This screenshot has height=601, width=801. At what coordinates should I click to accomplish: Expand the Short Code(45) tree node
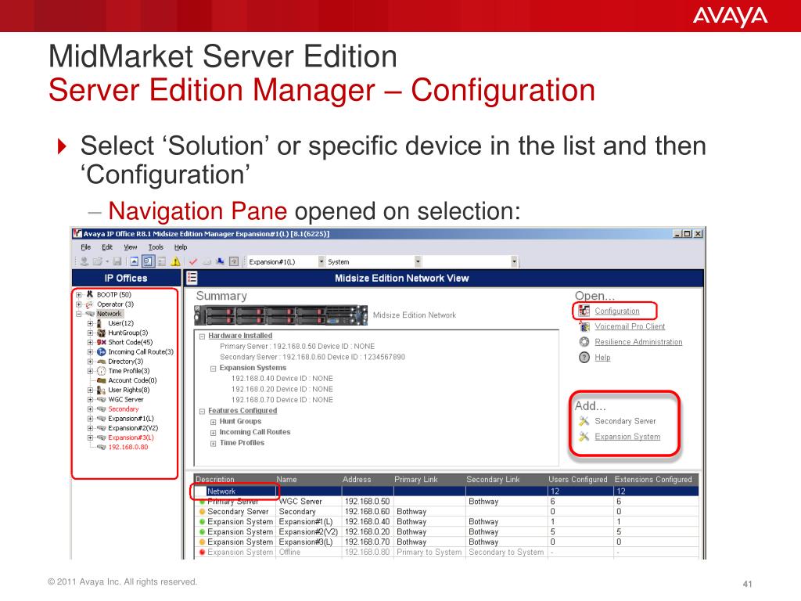(90, 343)
